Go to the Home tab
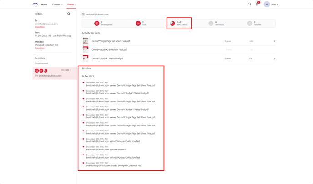 pos(44,5)
